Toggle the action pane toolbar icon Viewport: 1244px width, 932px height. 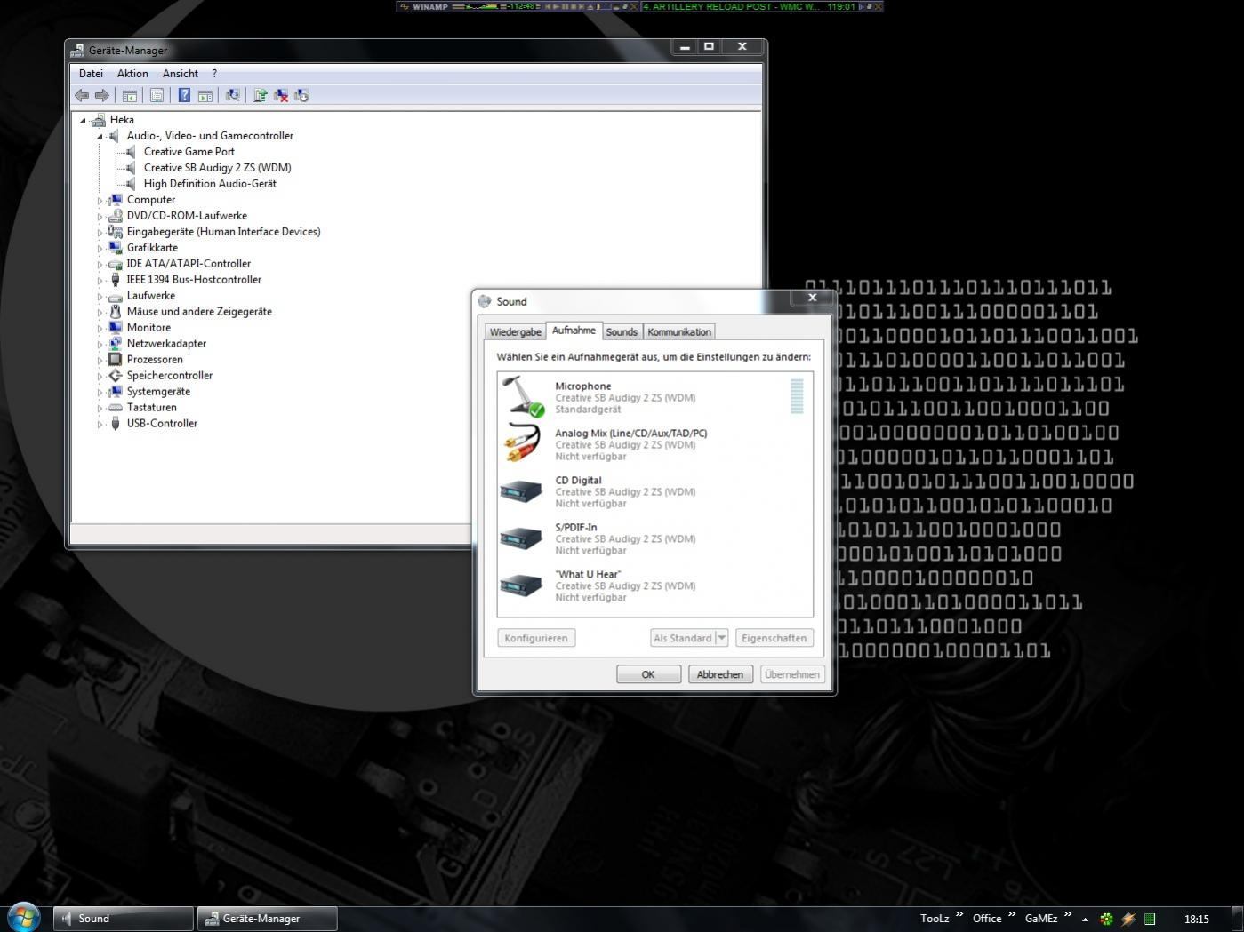205,95
